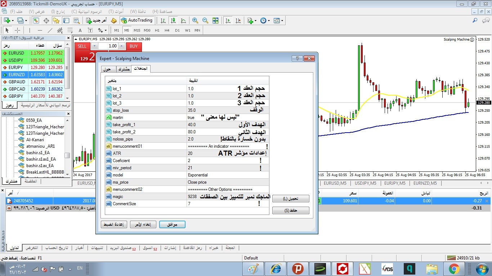Expand the chart templates dropdown
This screenshot has width=492, height=276.
(x=282, y=20)
